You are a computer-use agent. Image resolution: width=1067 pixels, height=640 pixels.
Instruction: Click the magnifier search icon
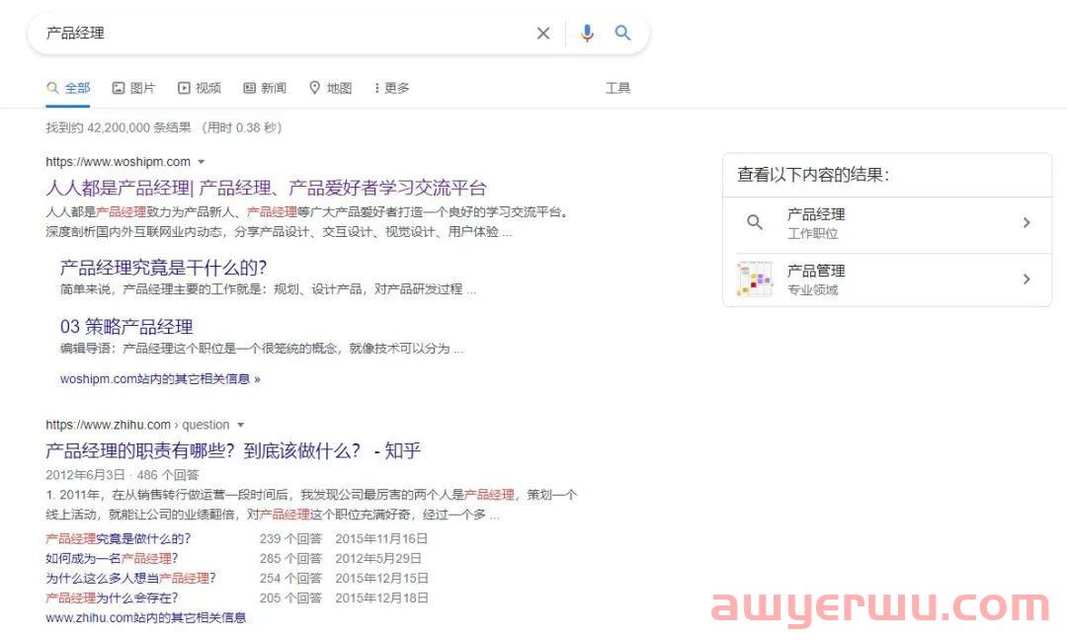(622, 33)
